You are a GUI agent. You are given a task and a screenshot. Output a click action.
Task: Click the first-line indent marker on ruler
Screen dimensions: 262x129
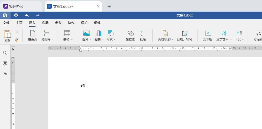click(x=80, y=47)
